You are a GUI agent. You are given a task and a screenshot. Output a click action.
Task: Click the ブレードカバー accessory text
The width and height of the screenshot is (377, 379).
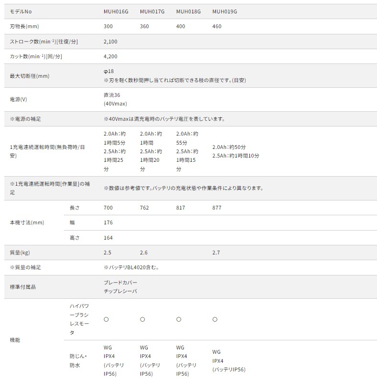(x=120, y=283)
